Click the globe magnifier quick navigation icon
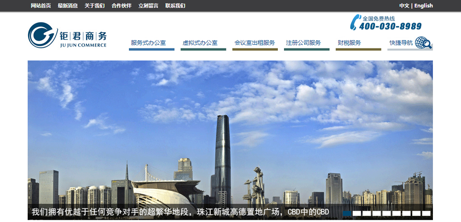Viewport: 461px width, 222px height. (x=424, y=43)
